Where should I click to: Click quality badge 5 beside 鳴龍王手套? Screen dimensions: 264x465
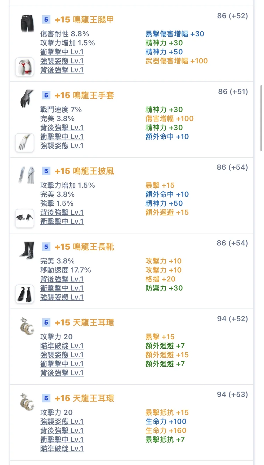tap(46, 95)
